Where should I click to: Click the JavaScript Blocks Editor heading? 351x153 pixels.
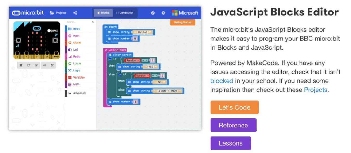point(274,12)
